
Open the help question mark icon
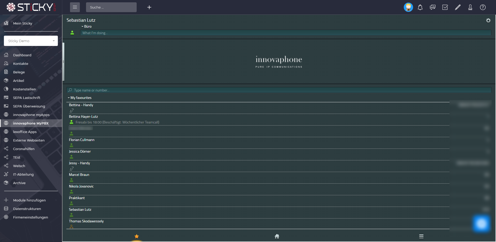483,7
